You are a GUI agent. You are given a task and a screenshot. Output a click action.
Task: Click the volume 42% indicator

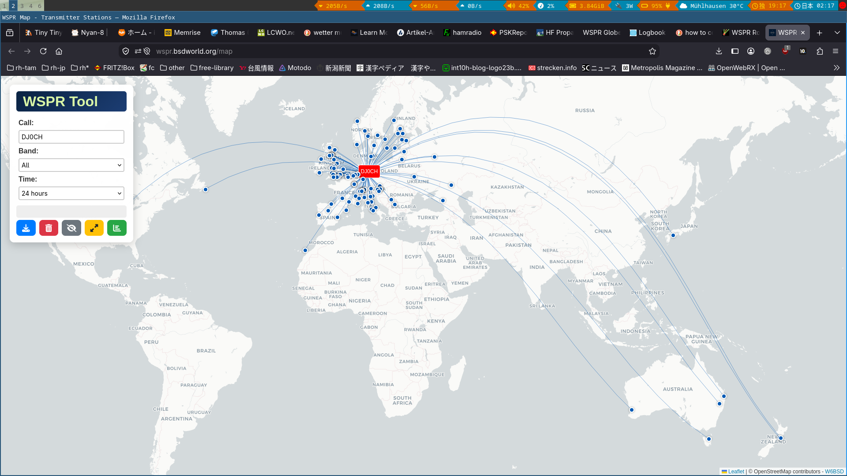[x=518, y=6]
